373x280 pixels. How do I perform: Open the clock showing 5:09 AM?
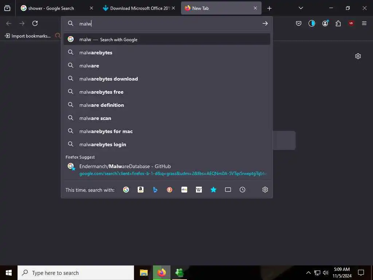(342, 273)
